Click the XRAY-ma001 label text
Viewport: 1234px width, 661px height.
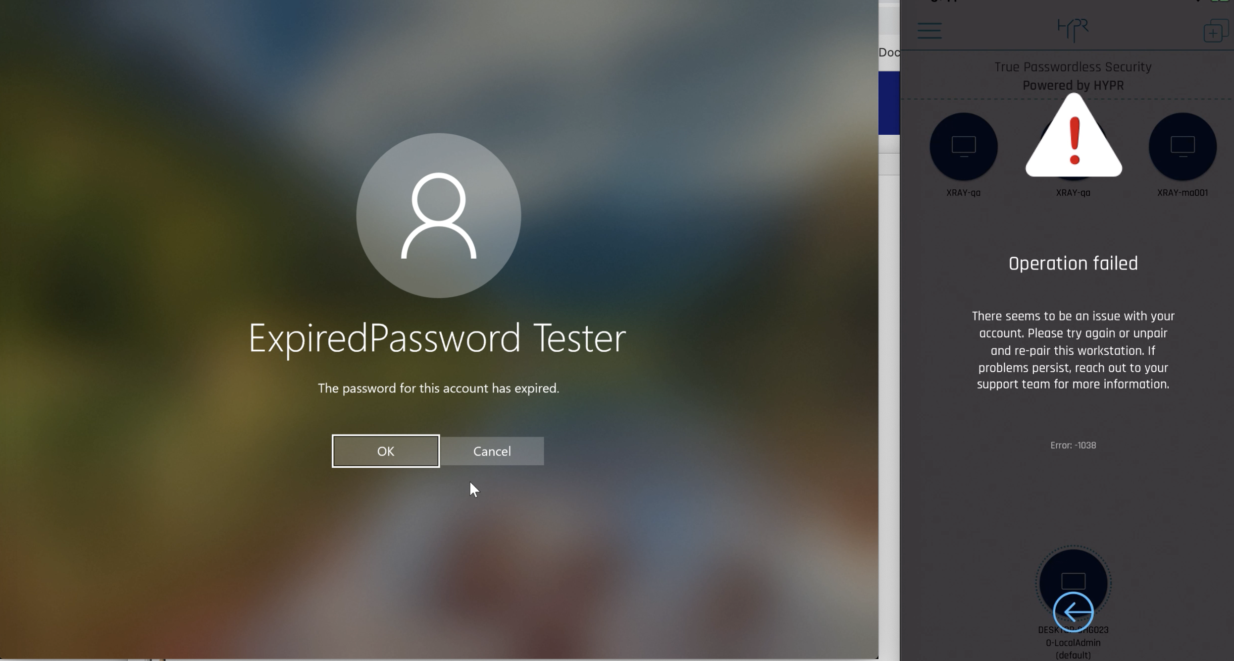pyautogui.click(x=1183, y=193)
